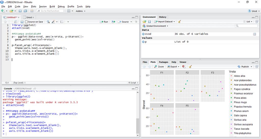Click the Tilia platyphyllos legend color dot

(231, 133)
